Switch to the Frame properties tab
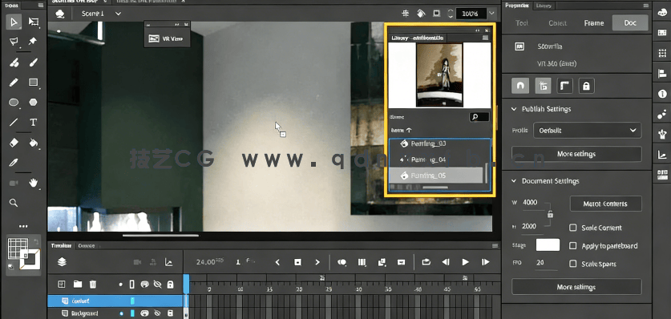671x319 pixels. pos(594,23)
